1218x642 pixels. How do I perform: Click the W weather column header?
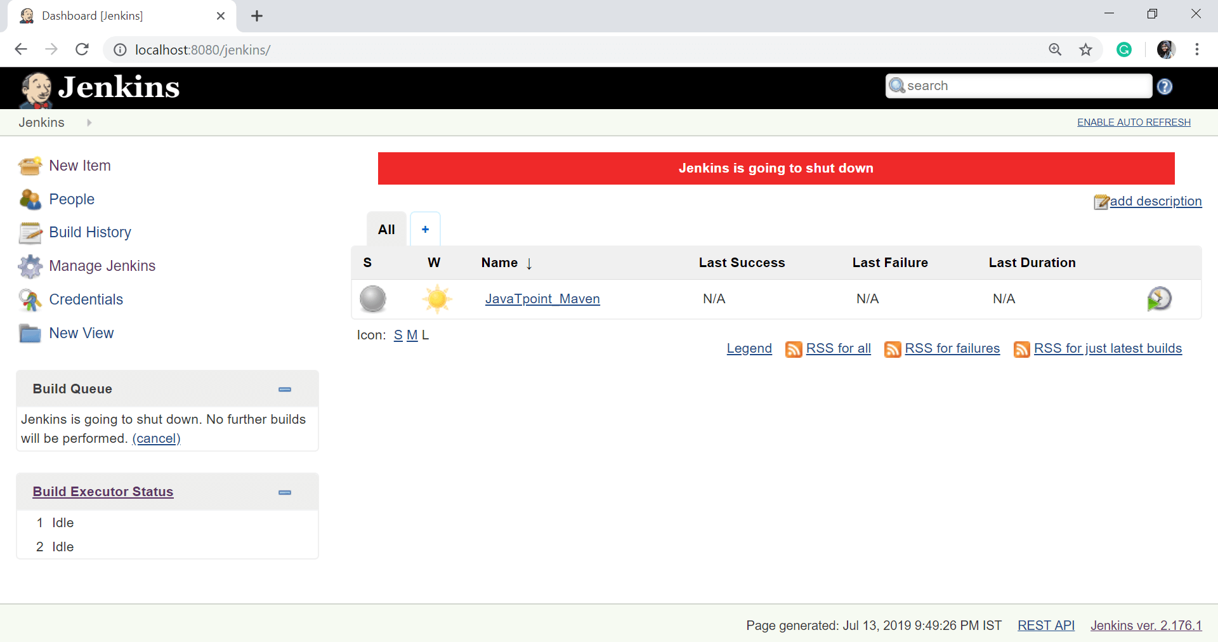[434, 263]
